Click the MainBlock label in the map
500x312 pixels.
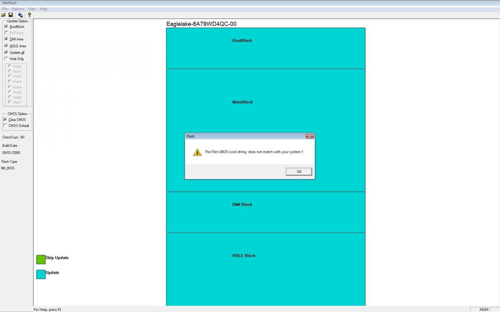pos(242,102)
